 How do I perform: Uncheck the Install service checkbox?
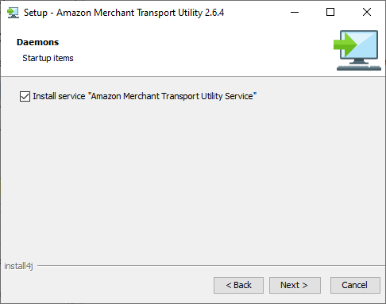point(25,96)
